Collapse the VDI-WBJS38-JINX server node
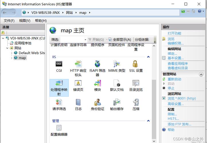Image resolution: width=207 pixels, height=143 pixels. pos(3,38)
